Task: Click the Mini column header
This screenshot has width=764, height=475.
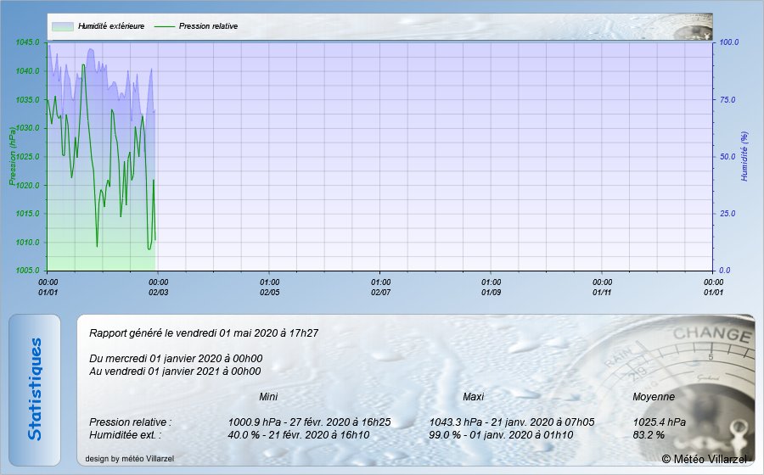Action: [268, 397]
